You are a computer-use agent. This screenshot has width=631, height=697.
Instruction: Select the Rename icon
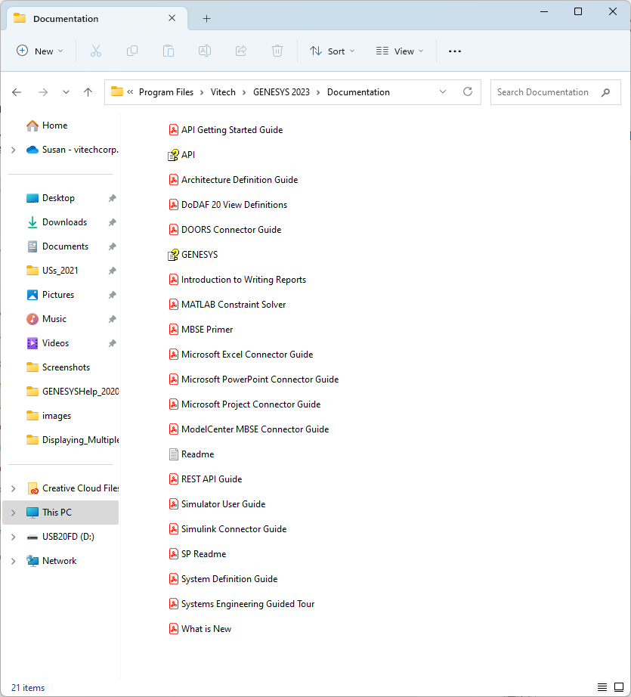coord(204,51)
